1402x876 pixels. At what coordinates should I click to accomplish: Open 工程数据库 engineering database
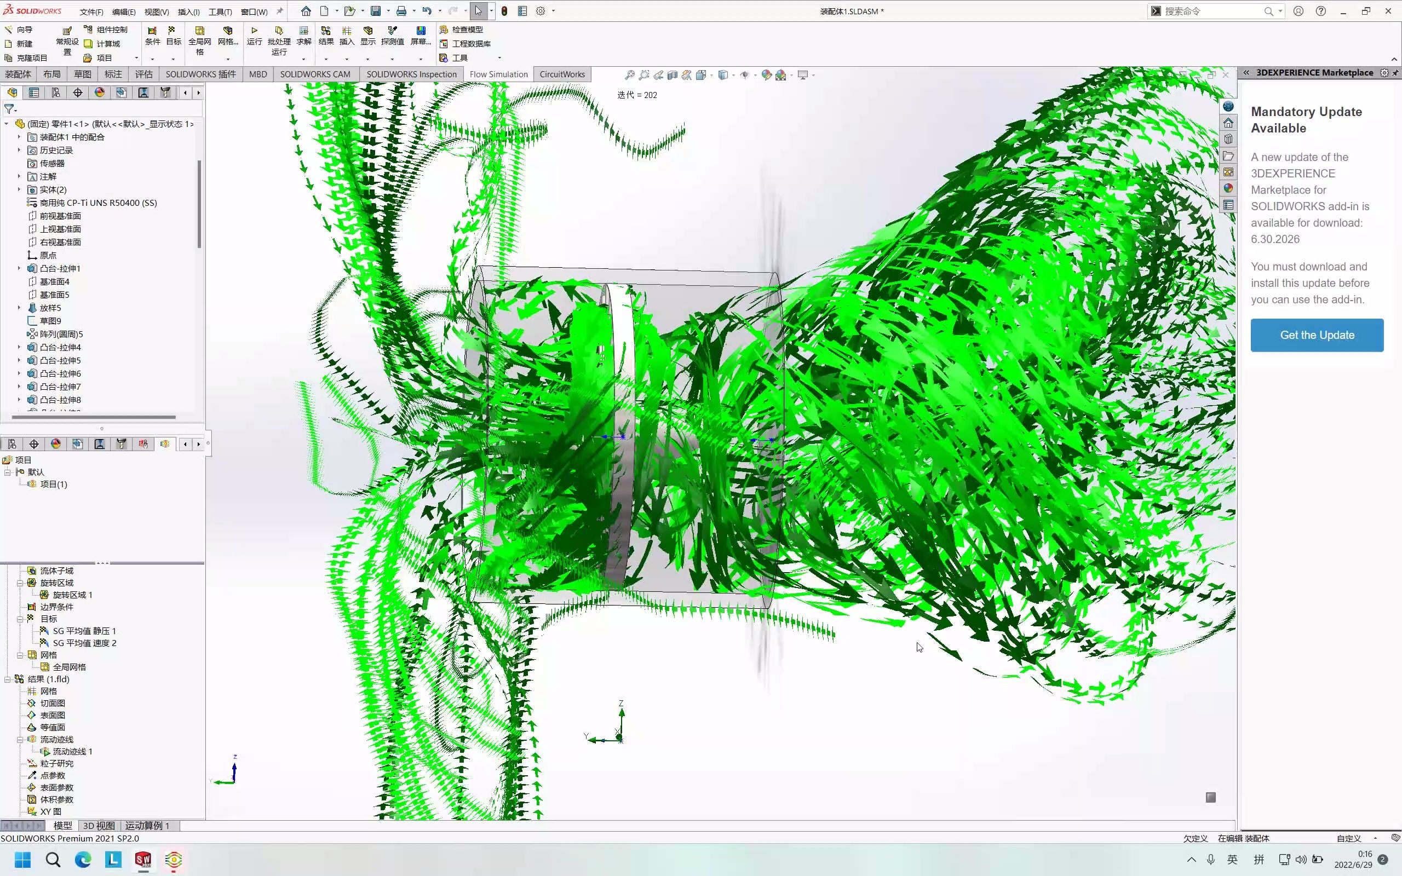[470, 44]
